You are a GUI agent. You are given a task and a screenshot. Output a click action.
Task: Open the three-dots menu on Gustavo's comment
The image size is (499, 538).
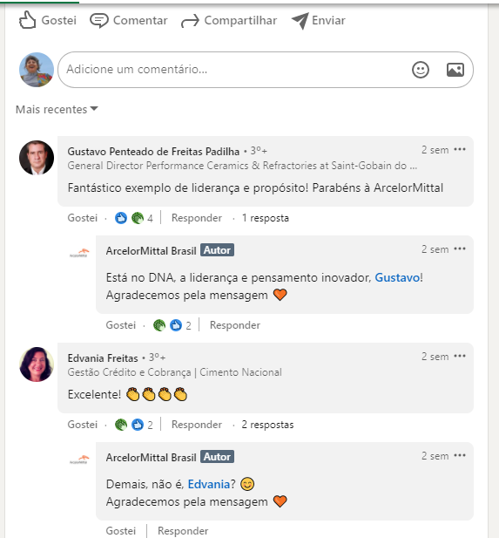(x=460, y=149)
